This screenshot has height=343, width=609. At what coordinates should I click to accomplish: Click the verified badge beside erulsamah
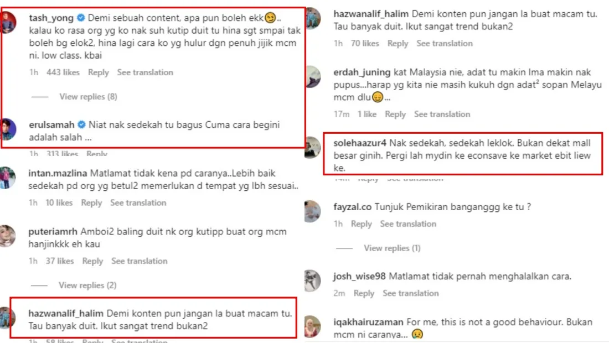pyautogui.click(x=81, y=124)
